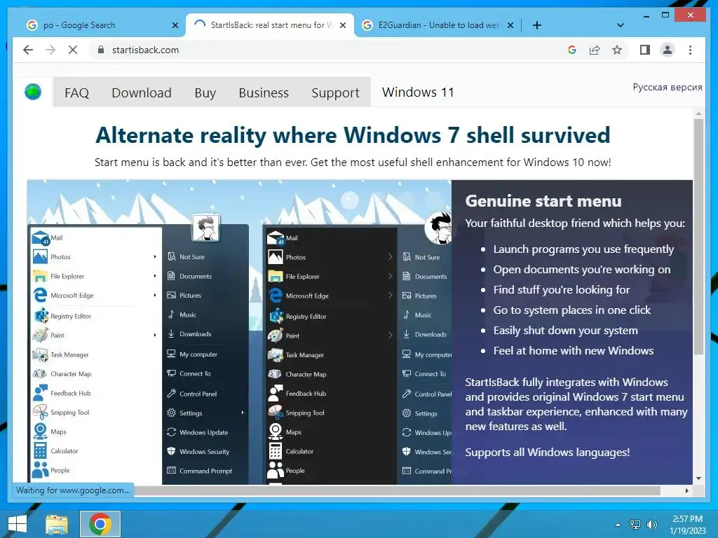Open Chrome's three-dot menu
This screenshot has height=538, width=718.
(x=690, y=50)
